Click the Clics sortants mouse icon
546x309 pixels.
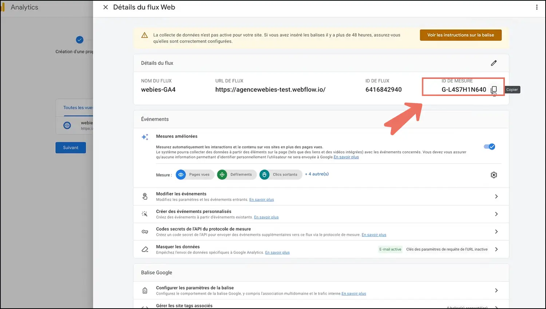tap(264, 174)
